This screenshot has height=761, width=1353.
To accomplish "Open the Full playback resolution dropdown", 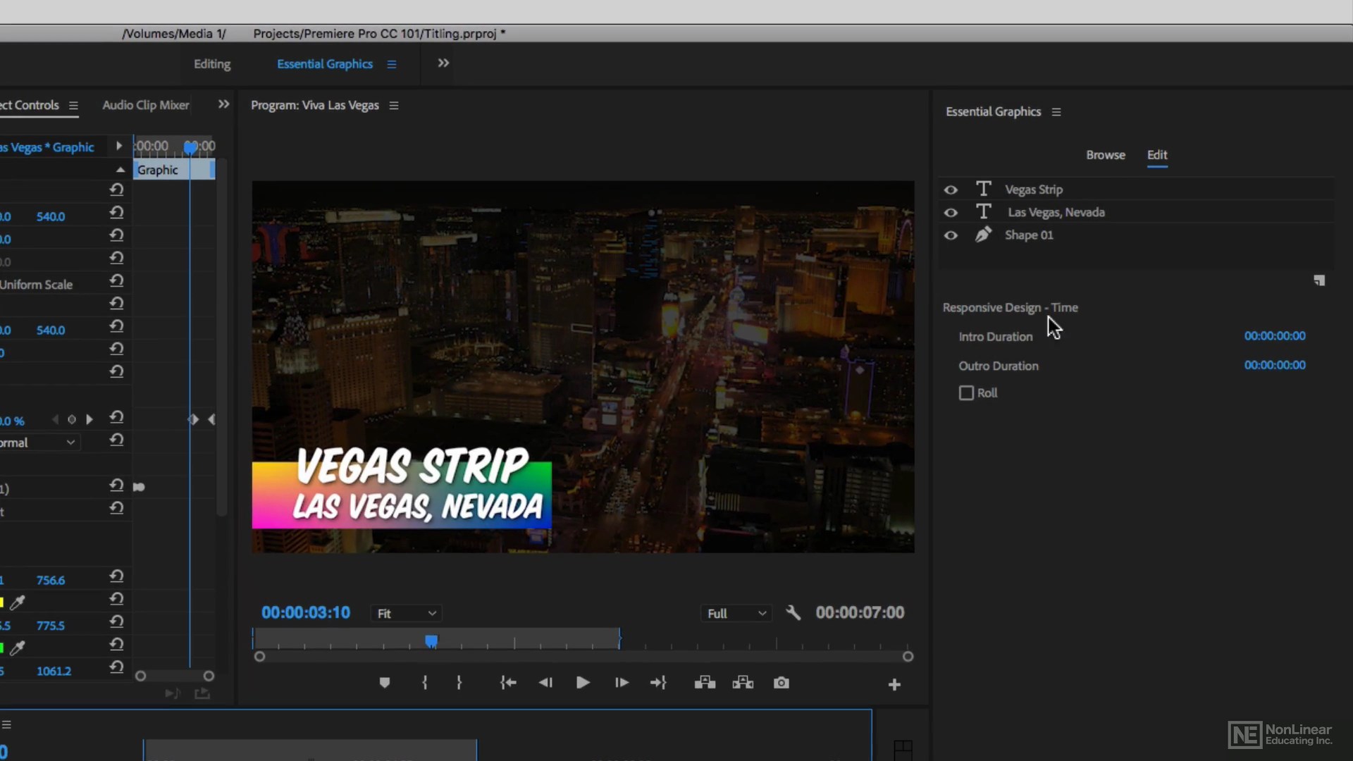I will click(736, 614).
